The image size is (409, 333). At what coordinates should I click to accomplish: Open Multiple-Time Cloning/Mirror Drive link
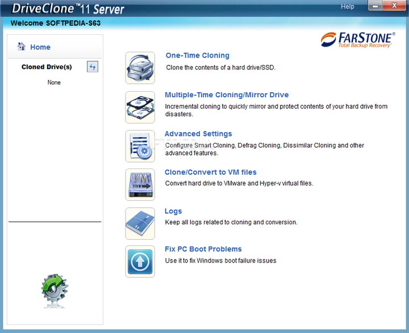[x=227, y=95]
